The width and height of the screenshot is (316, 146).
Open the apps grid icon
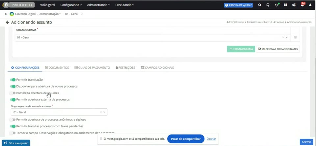pyautogui.click(x=285, y=5)
